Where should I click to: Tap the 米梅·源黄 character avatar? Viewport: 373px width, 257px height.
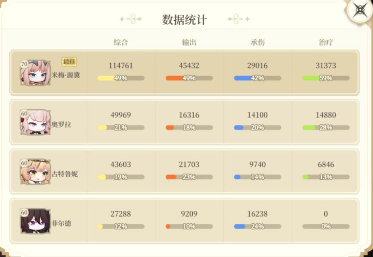(35, 73)
